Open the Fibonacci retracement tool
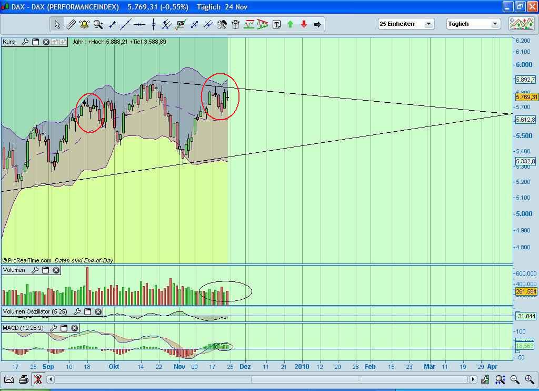 181,24
